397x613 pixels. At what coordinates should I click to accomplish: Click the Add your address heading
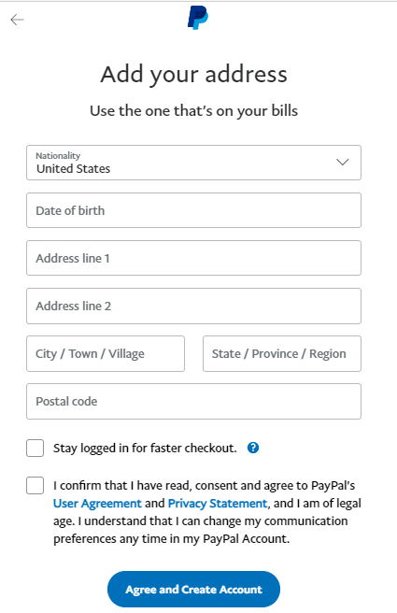tap(193, 74)
